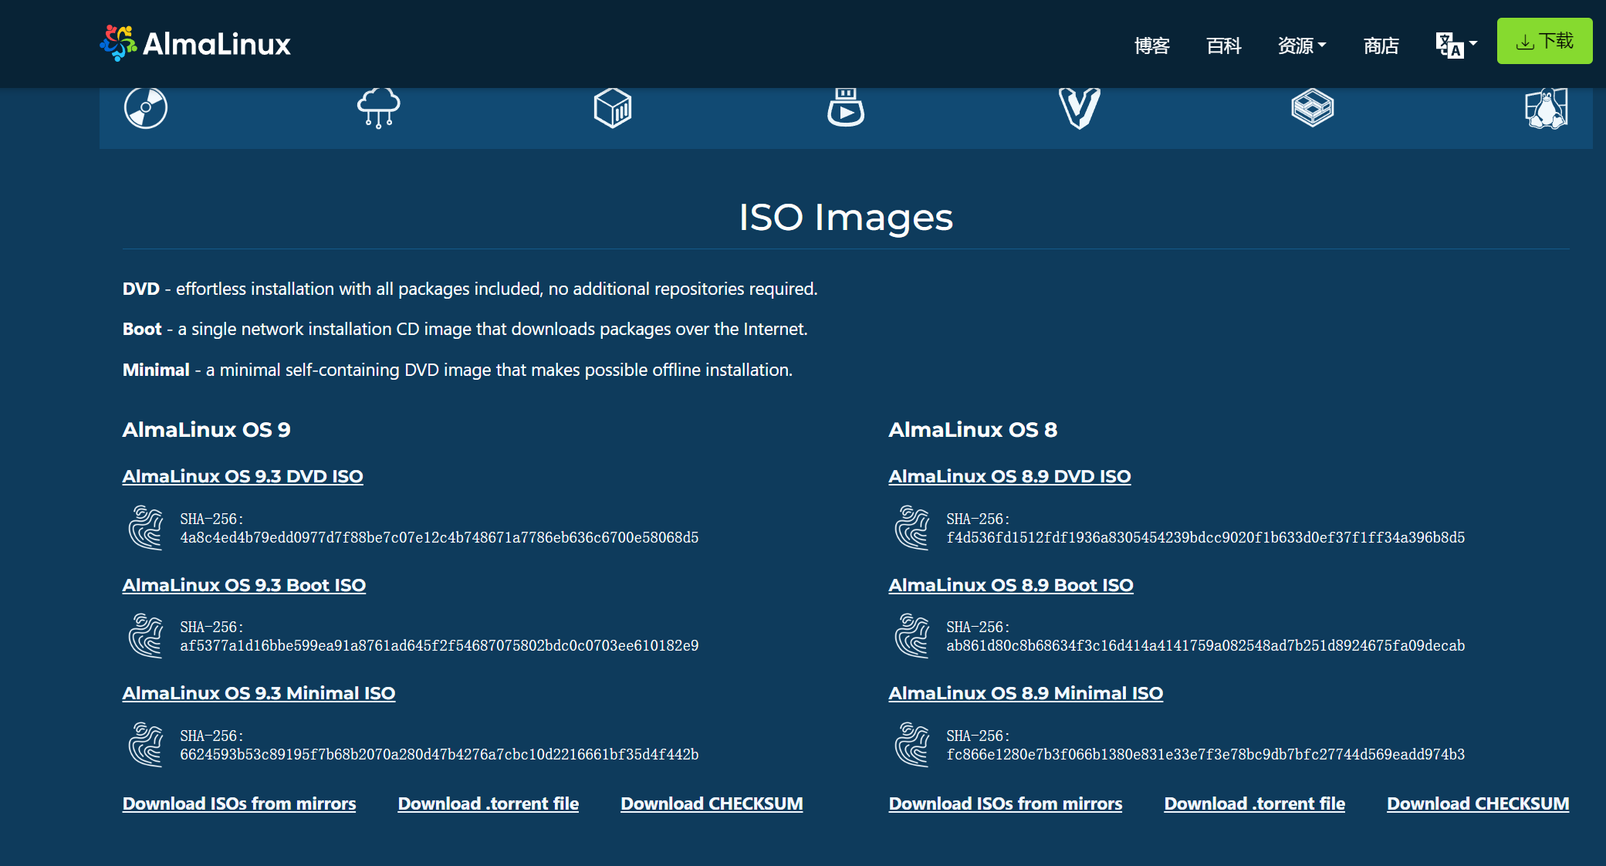Download AlmaLinux OS 9.3 DVD ISO

pyautogui.click(x=242, y=476)
